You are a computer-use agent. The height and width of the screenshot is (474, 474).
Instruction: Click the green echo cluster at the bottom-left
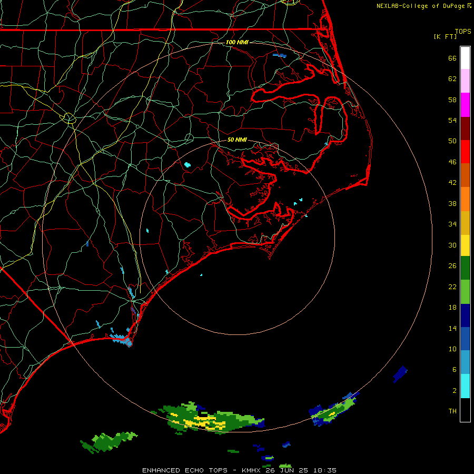click(x=109, y=442)
